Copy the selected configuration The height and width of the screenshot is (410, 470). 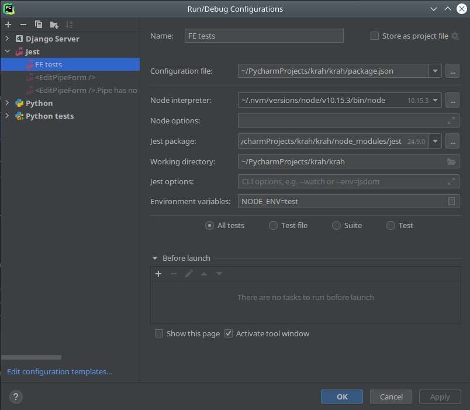(x=39, y=25)
